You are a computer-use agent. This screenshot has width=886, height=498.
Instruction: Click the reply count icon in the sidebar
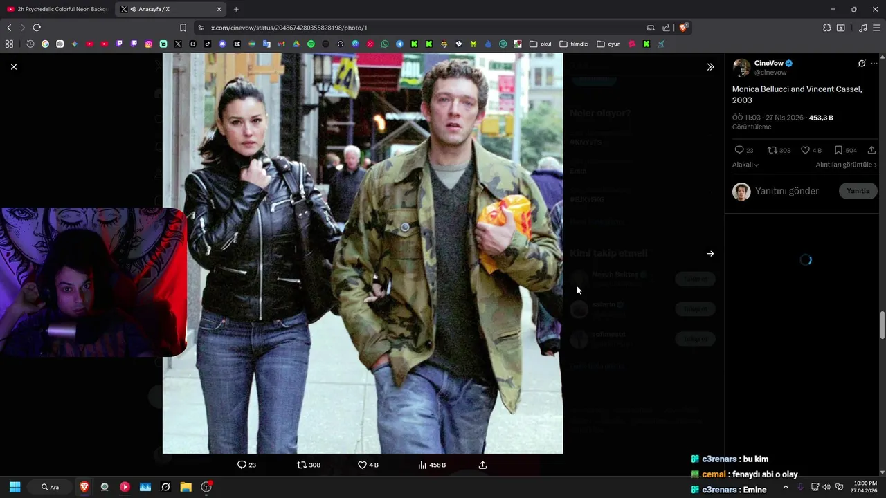pyautogui.click(x=739, y=150)
